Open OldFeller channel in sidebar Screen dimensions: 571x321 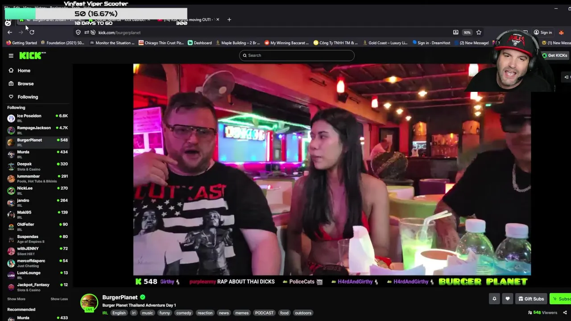[37, 226]
